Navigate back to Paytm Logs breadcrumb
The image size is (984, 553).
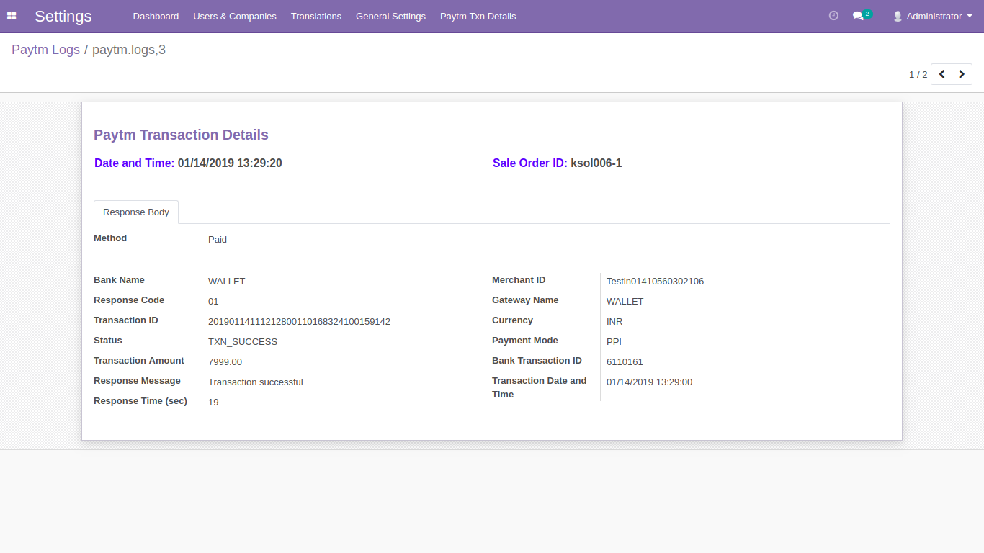point(45,50)
